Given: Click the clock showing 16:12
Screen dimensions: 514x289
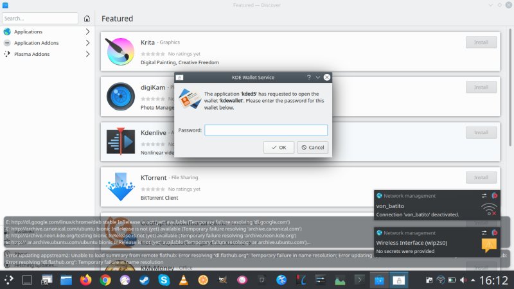Looking at the screenshot, I should [x=494, y=281].
